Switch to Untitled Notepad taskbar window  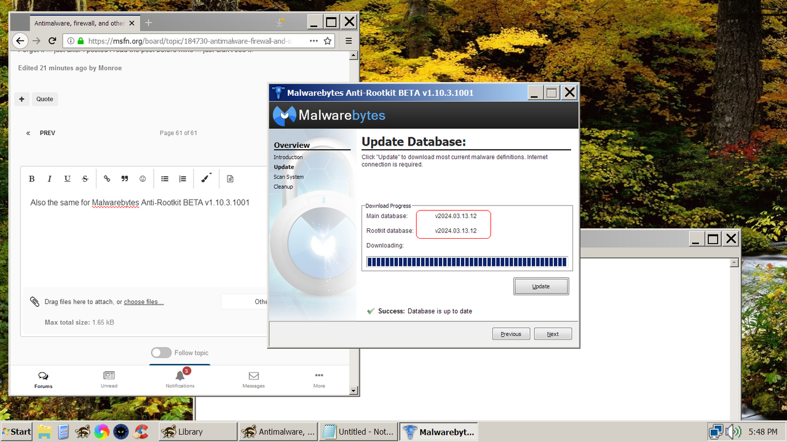(x=358, y=432)
